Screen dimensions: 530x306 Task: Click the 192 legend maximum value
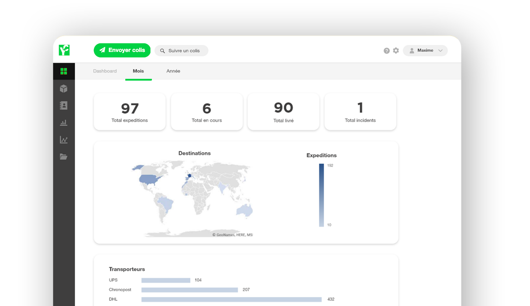click(x=330, y=166)
